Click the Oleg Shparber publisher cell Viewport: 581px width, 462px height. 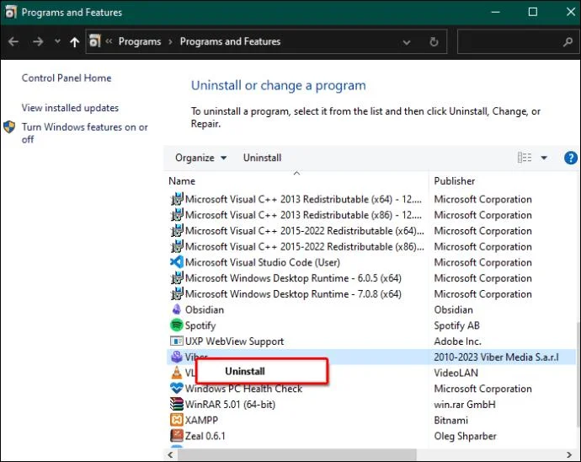pyautogui.click(x=465, y=437)
